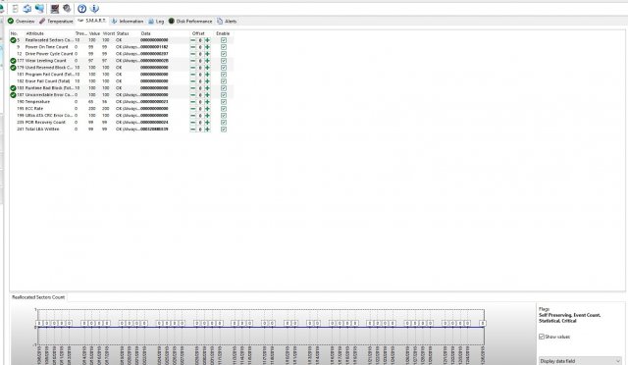Viewport: 628px width, 365px height.
Task: Decrease offset for Power On Time Count
Action: pyautogui.click(x=193, y=47)
